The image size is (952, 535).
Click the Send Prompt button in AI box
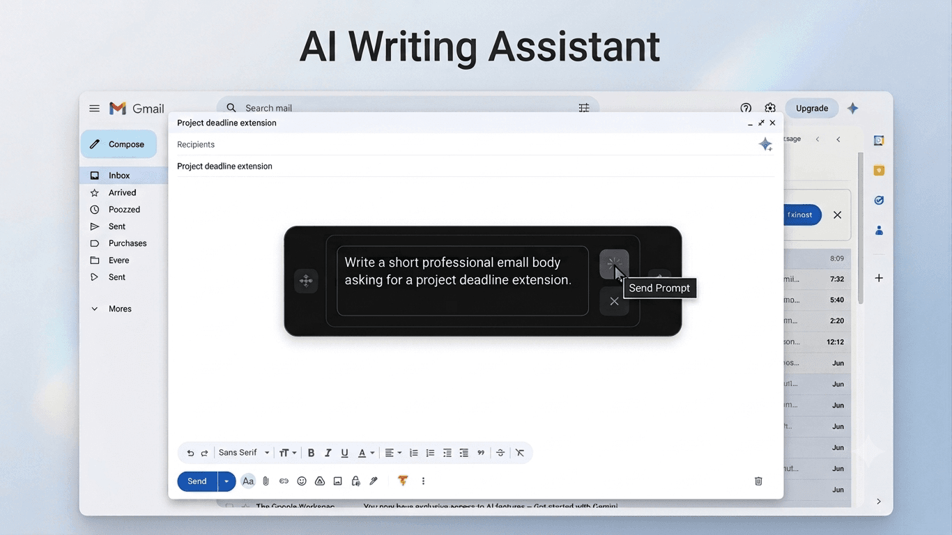click(614, 264)
